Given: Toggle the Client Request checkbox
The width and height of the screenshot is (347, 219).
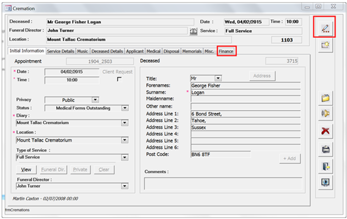Looking at the screenshot, I should point(119,79).
